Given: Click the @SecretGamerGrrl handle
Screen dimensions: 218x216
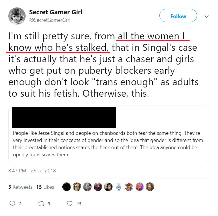Looking at the screenshot, I should (50, 20).
